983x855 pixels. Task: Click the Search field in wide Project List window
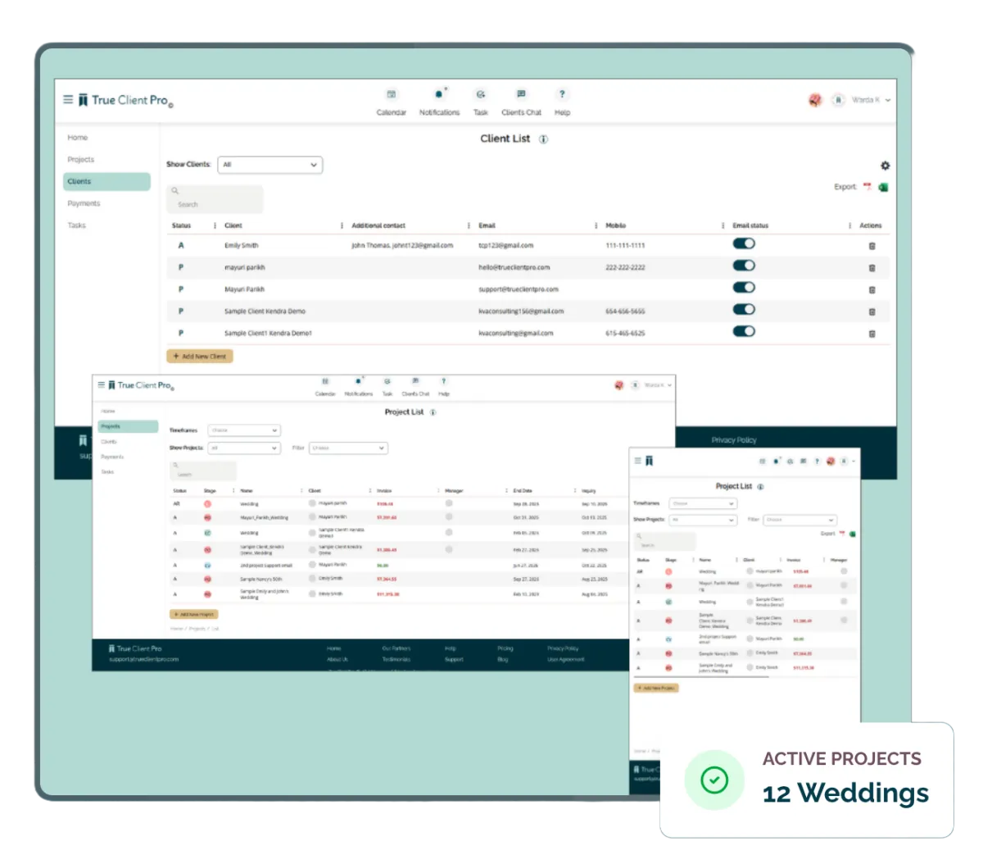203,471
